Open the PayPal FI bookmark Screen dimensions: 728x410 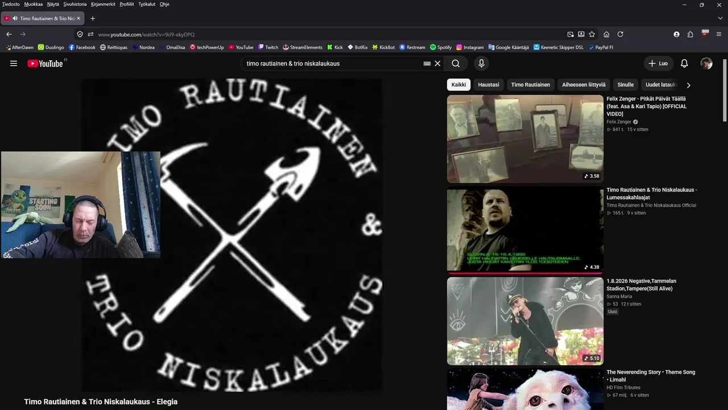[x=601, y=47]
